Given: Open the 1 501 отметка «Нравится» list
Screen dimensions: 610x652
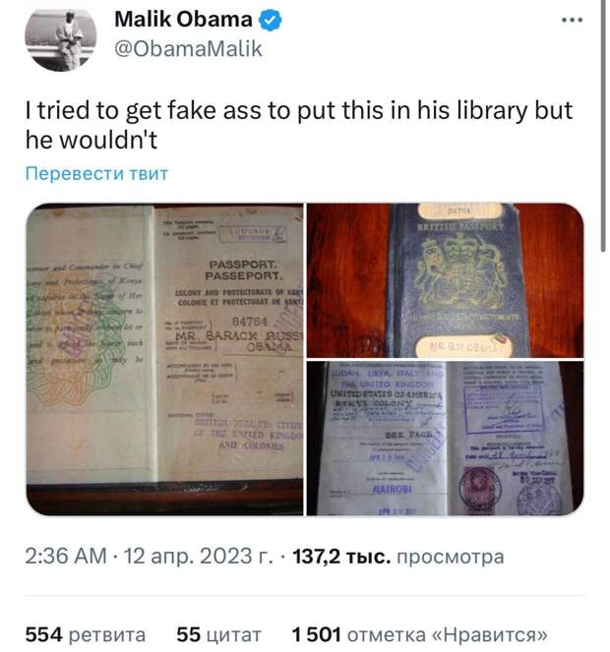Looking at the screenshot, I should point(419,634).
